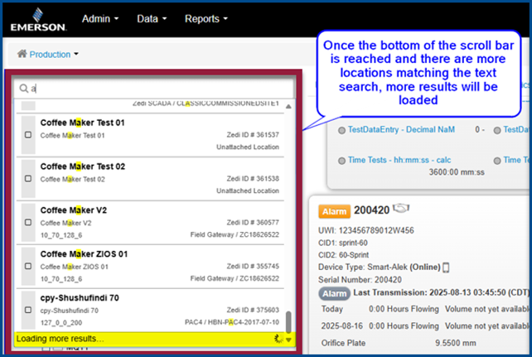The width and height of the screenshot is (532, 357).
Task: Check the Coffee Maker Test 01 checkbox
Action: pos(28,135)
